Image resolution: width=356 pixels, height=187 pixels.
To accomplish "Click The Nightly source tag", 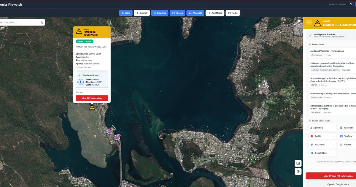I will coord(316,112).
